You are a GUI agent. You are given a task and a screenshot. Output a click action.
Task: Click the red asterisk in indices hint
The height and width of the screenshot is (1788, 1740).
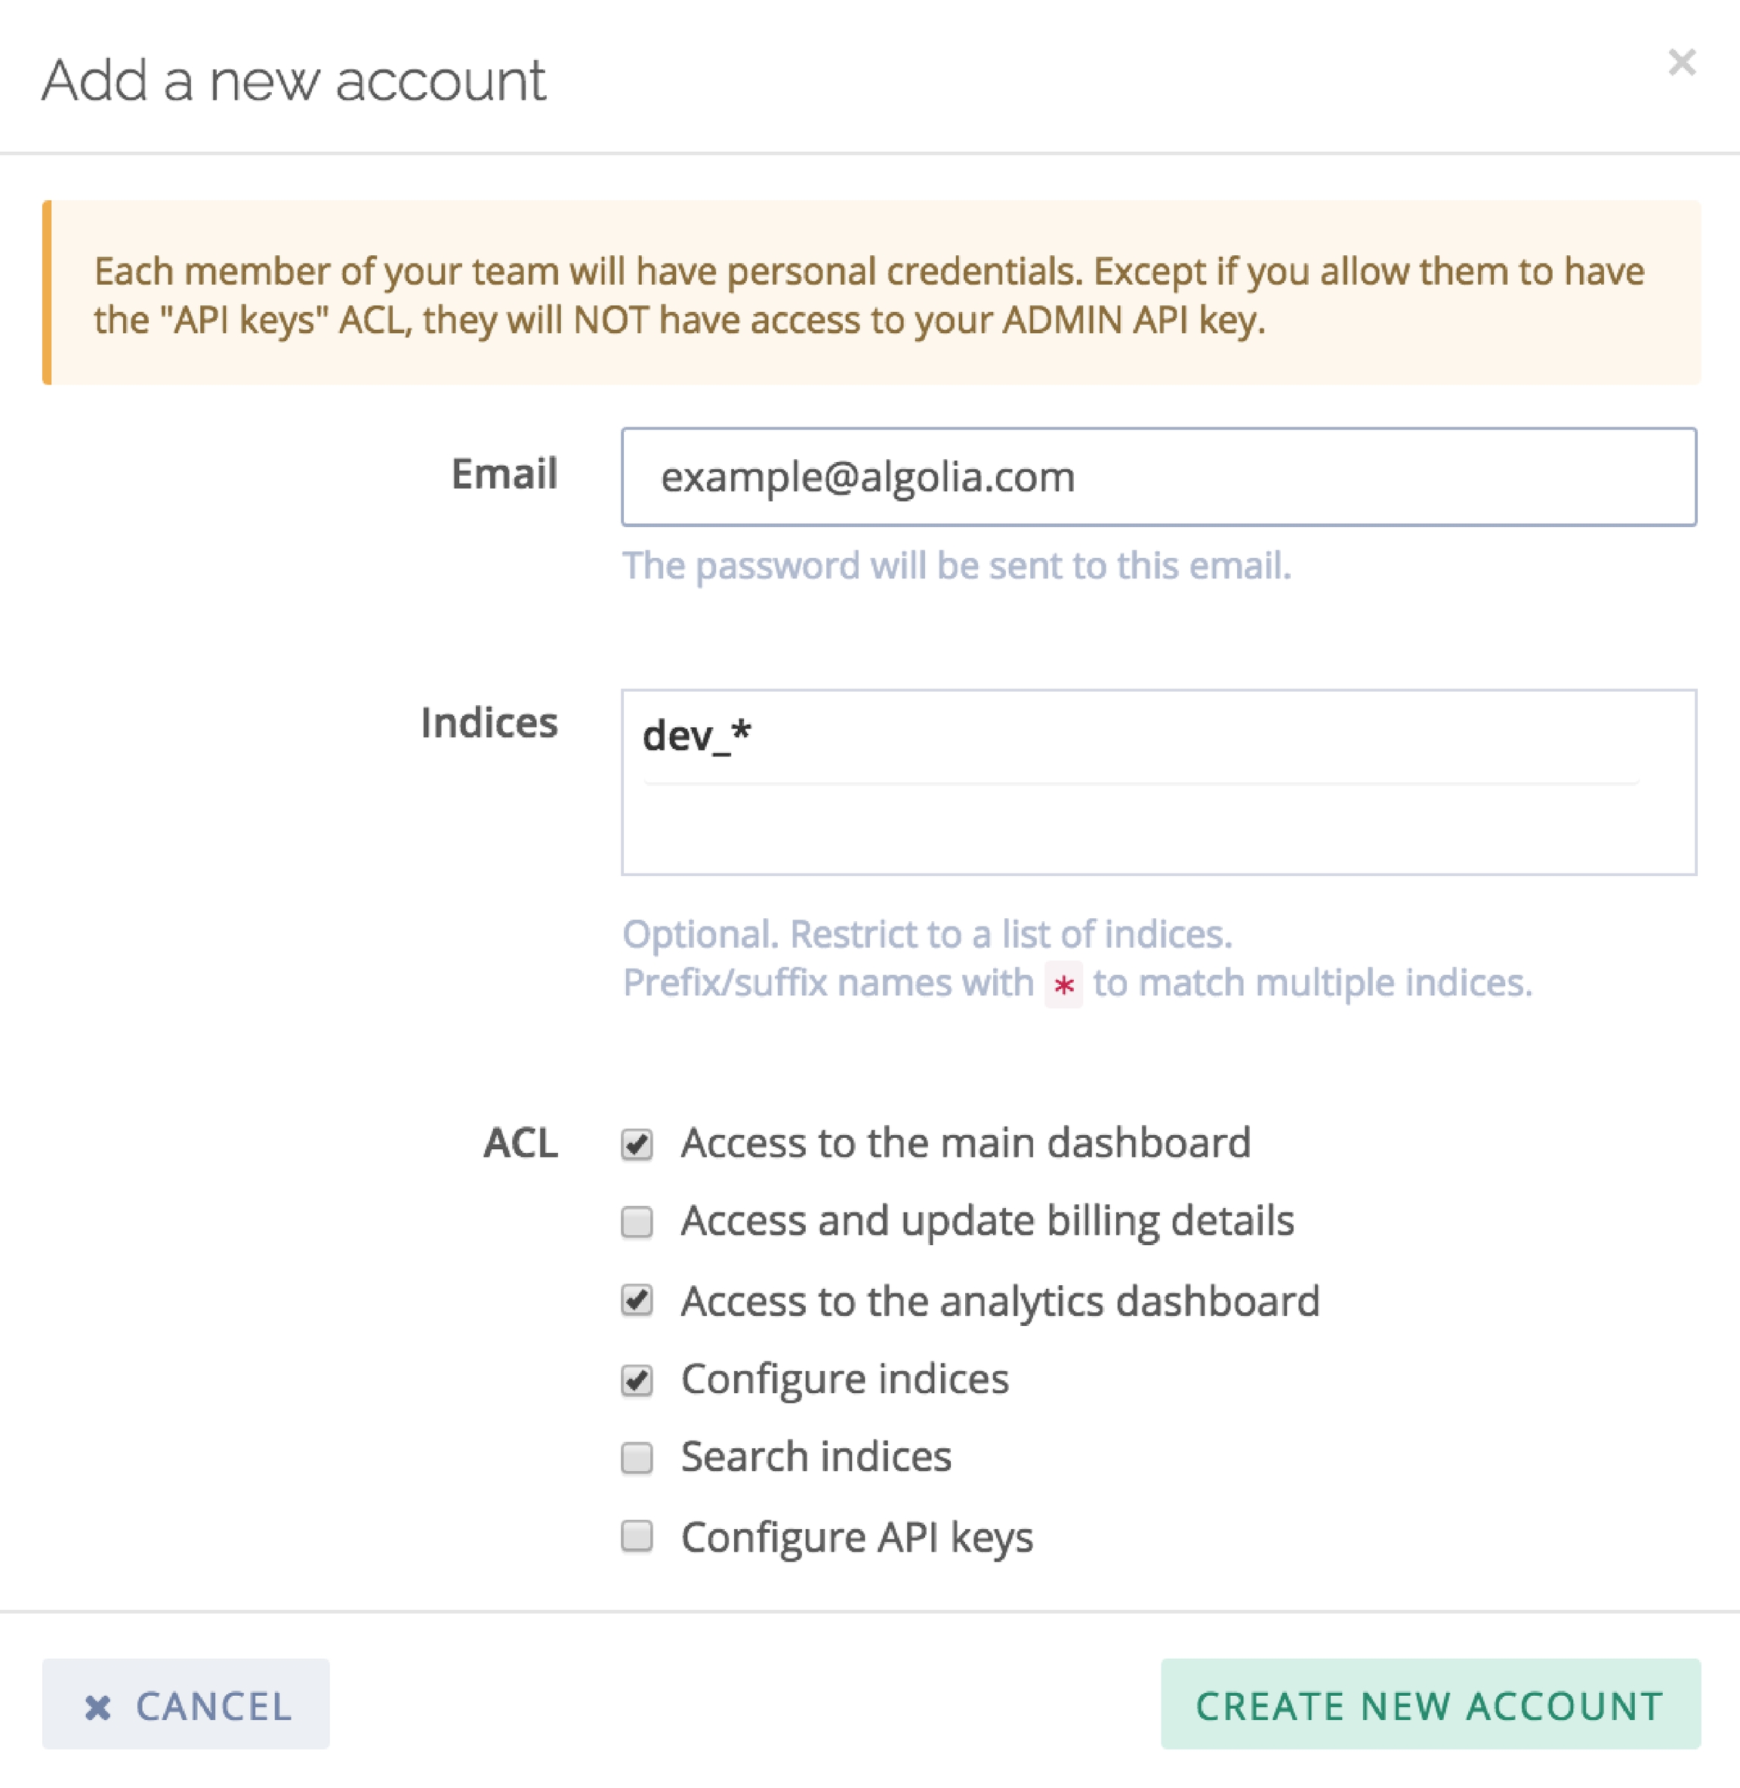[1063, 985]
